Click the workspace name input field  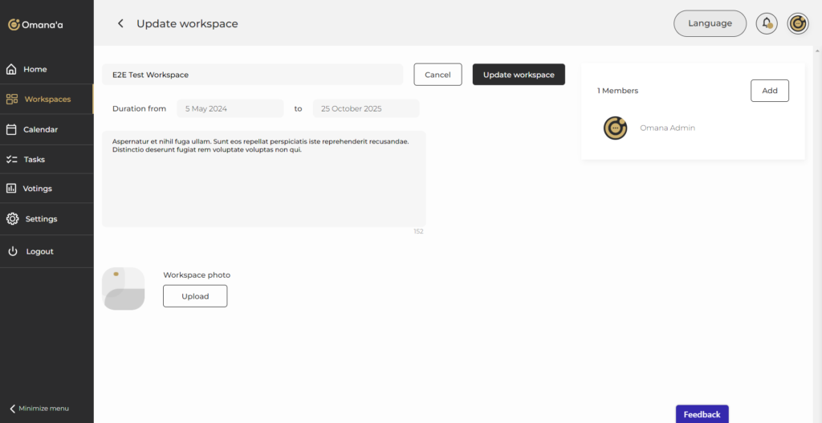coord(252,75)
